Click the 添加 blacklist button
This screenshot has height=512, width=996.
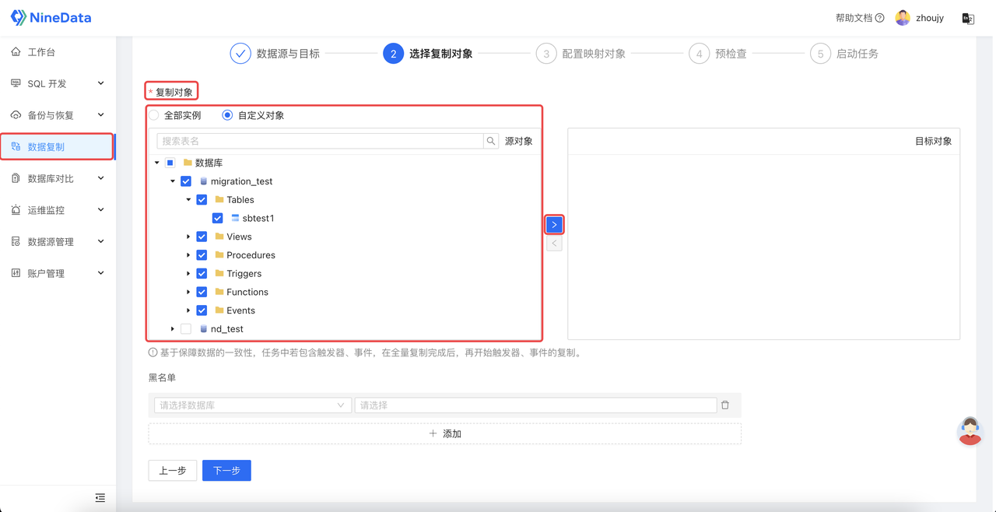point(445,433)
